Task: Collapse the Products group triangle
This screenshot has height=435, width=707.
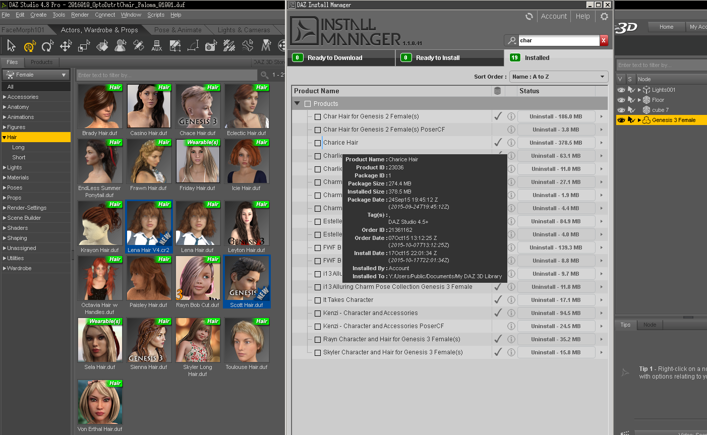Action: (297, 103)
